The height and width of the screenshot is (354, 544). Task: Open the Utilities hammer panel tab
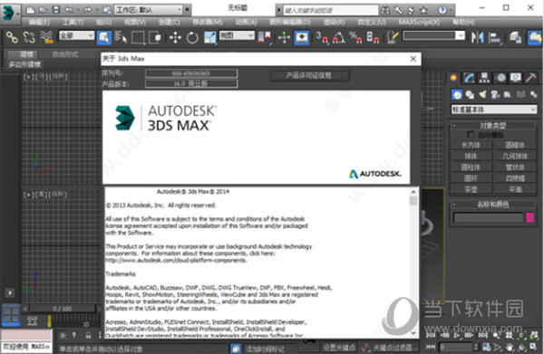click(530, 78)
